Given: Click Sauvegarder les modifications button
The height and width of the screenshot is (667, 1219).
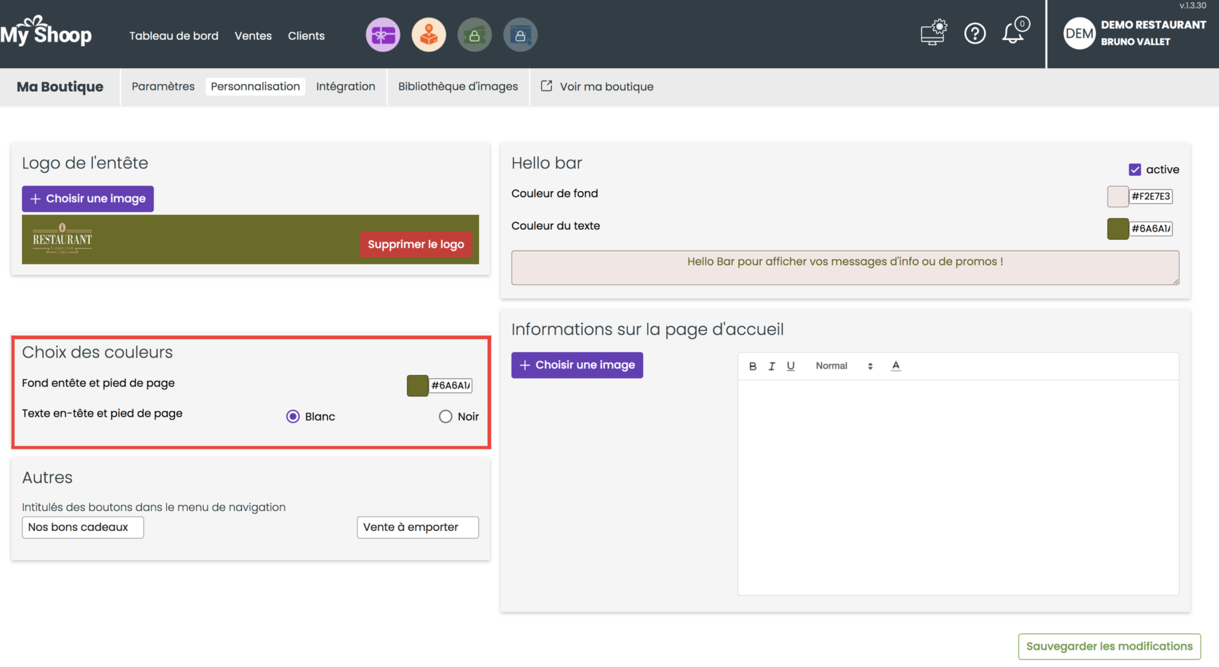Looking at the screenshot, I should pos(1109,646).
